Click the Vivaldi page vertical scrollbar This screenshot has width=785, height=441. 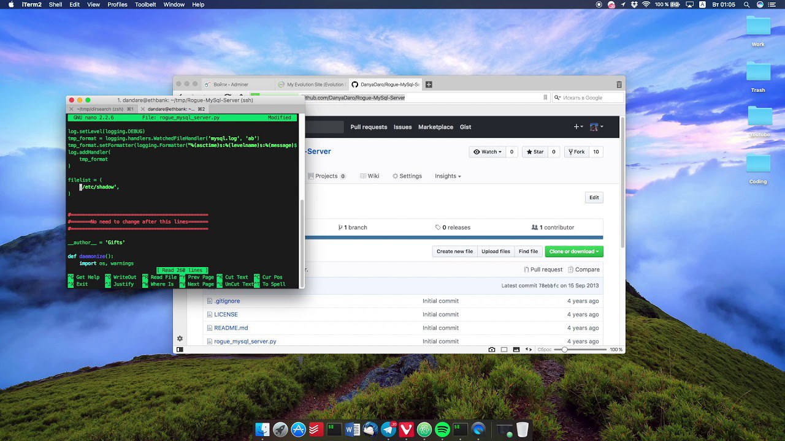point(622,184)
